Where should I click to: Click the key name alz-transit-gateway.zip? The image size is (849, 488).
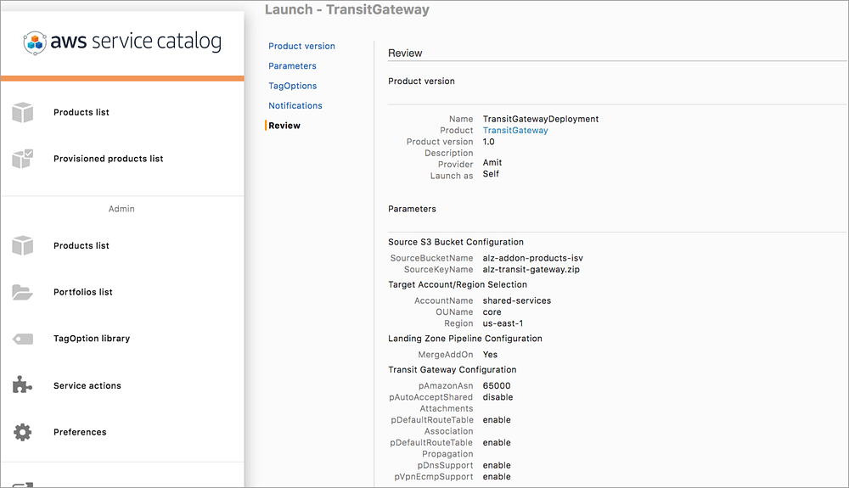click(531, 269)
